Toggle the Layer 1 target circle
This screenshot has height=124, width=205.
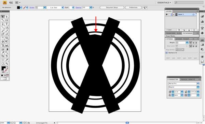click(193, 14)
